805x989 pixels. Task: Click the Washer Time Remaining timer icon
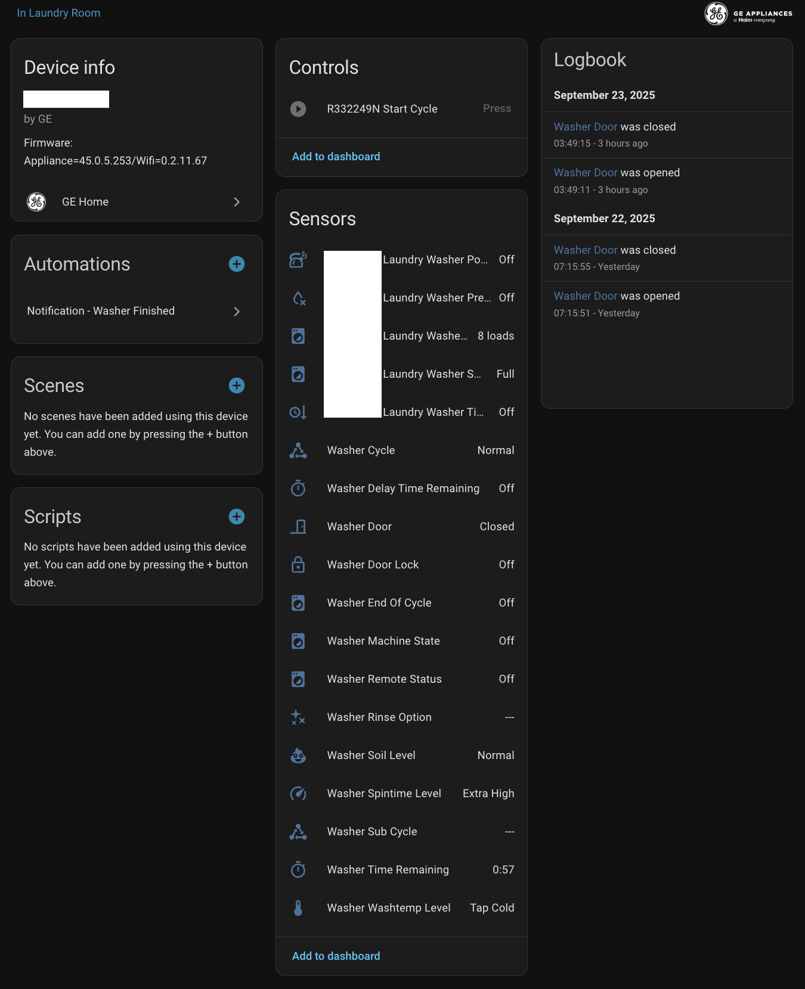(298, 870)
